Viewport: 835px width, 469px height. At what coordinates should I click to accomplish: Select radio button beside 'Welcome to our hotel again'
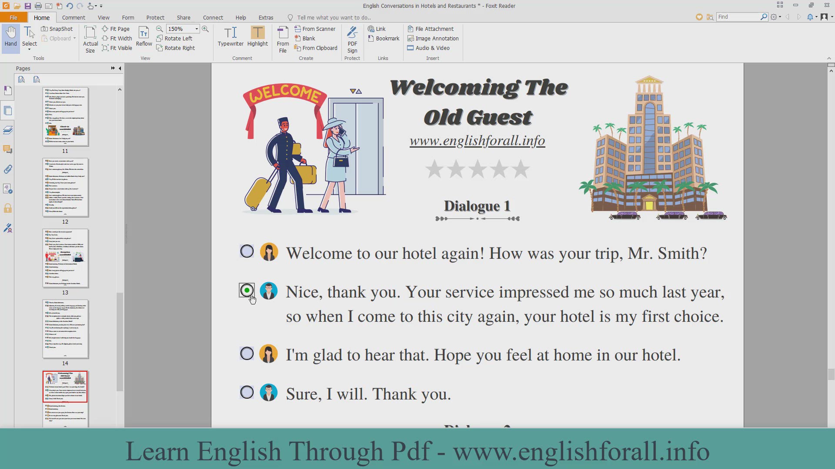[247, 251]
